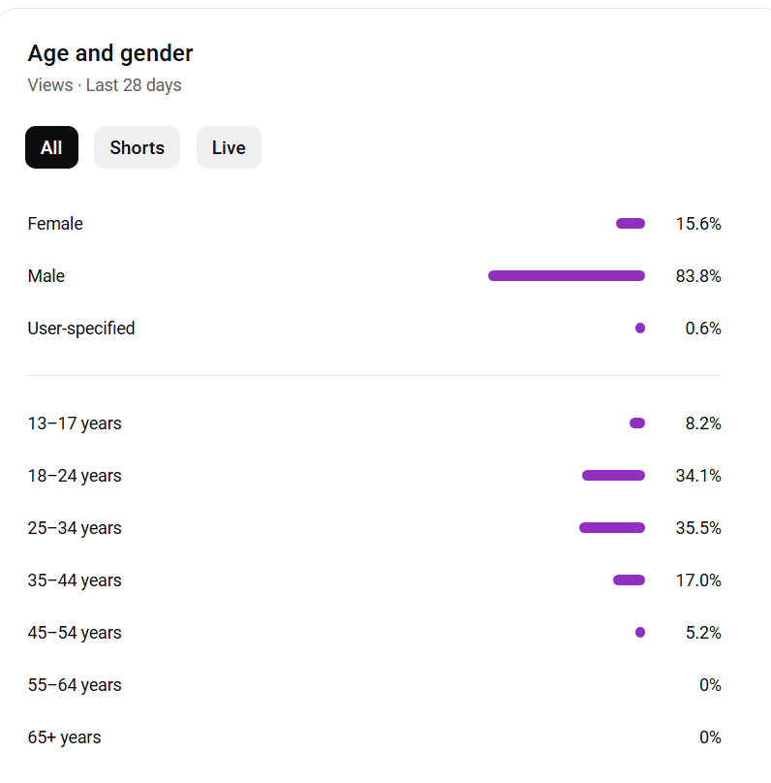Switch to the Shorts filter chip
This screenshot has width=771, height=783.
click(x=137, y=147)
